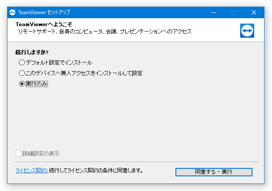This screenshot has height=191, width=272.
Task: Click the TeamViewer logo in the header
Action: [247, 31]
